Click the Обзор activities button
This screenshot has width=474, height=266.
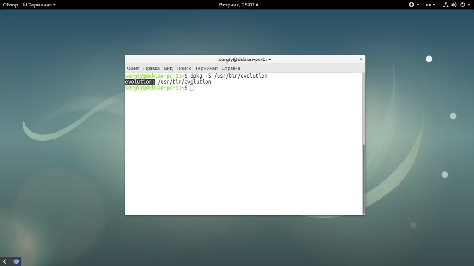click(10, 5)
